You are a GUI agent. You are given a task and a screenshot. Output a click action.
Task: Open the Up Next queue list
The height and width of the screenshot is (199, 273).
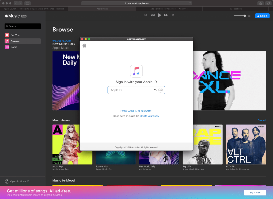pyautogui.click(x=249, y=16)
